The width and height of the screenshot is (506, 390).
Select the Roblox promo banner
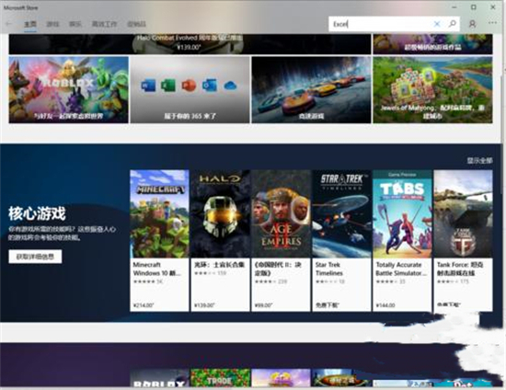[68, 89]
